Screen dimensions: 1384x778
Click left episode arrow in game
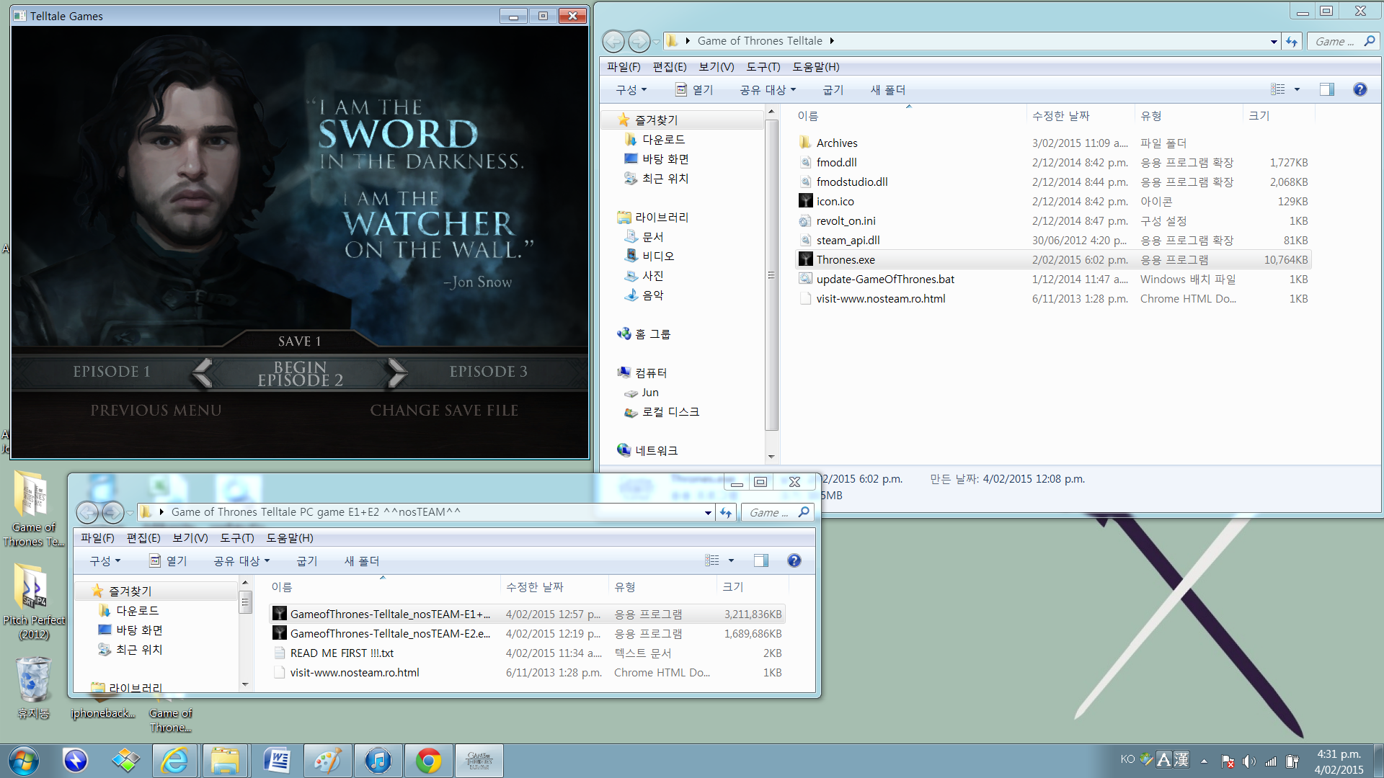[203, 372]
